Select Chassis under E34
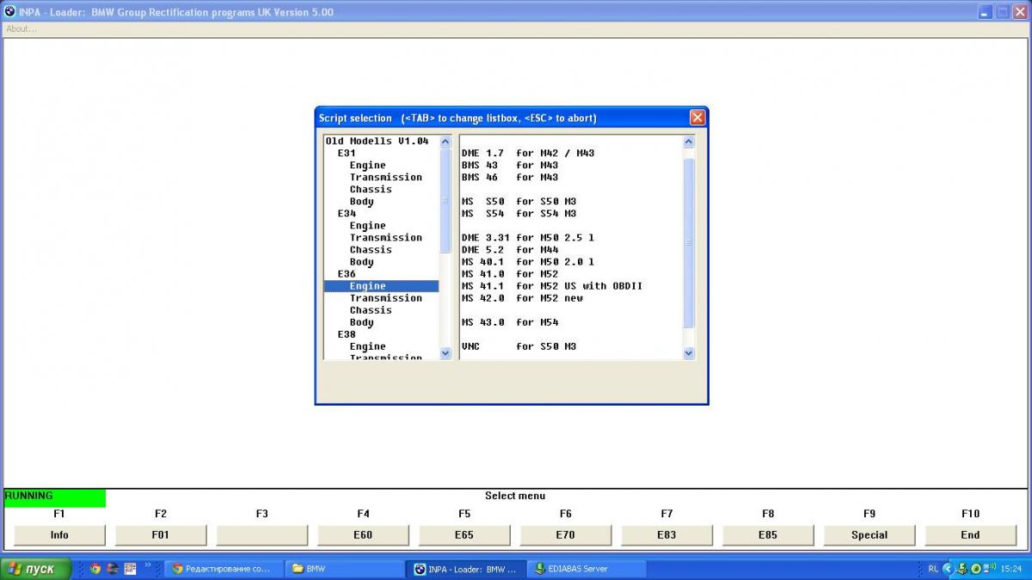1032x580 pixels. click(x=371, y=249)
